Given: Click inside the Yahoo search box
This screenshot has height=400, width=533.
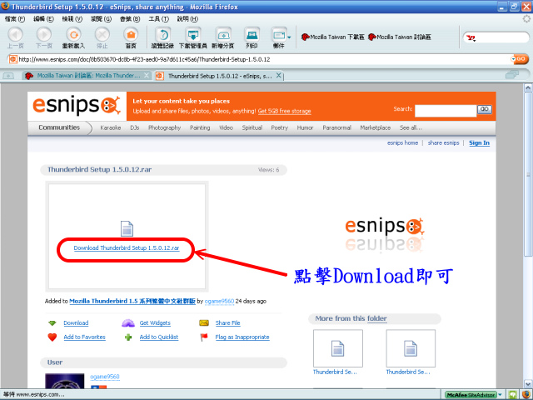Looking at the screenshot, I should 502,37.
